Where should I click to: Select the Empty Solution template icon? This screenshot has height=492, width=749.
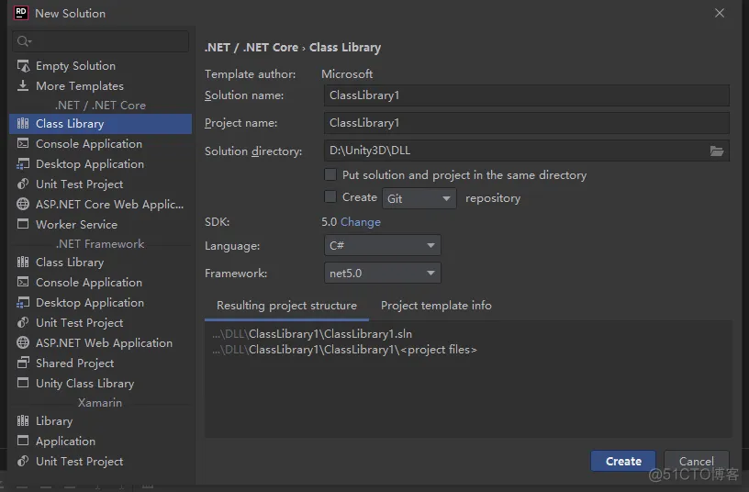23,66
